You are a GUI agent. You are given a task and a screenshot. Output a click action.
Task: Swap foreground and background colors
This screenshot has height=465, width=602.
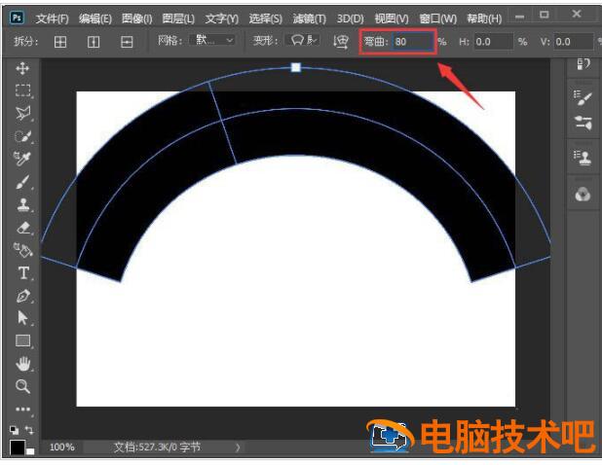[x=29, y=430]
